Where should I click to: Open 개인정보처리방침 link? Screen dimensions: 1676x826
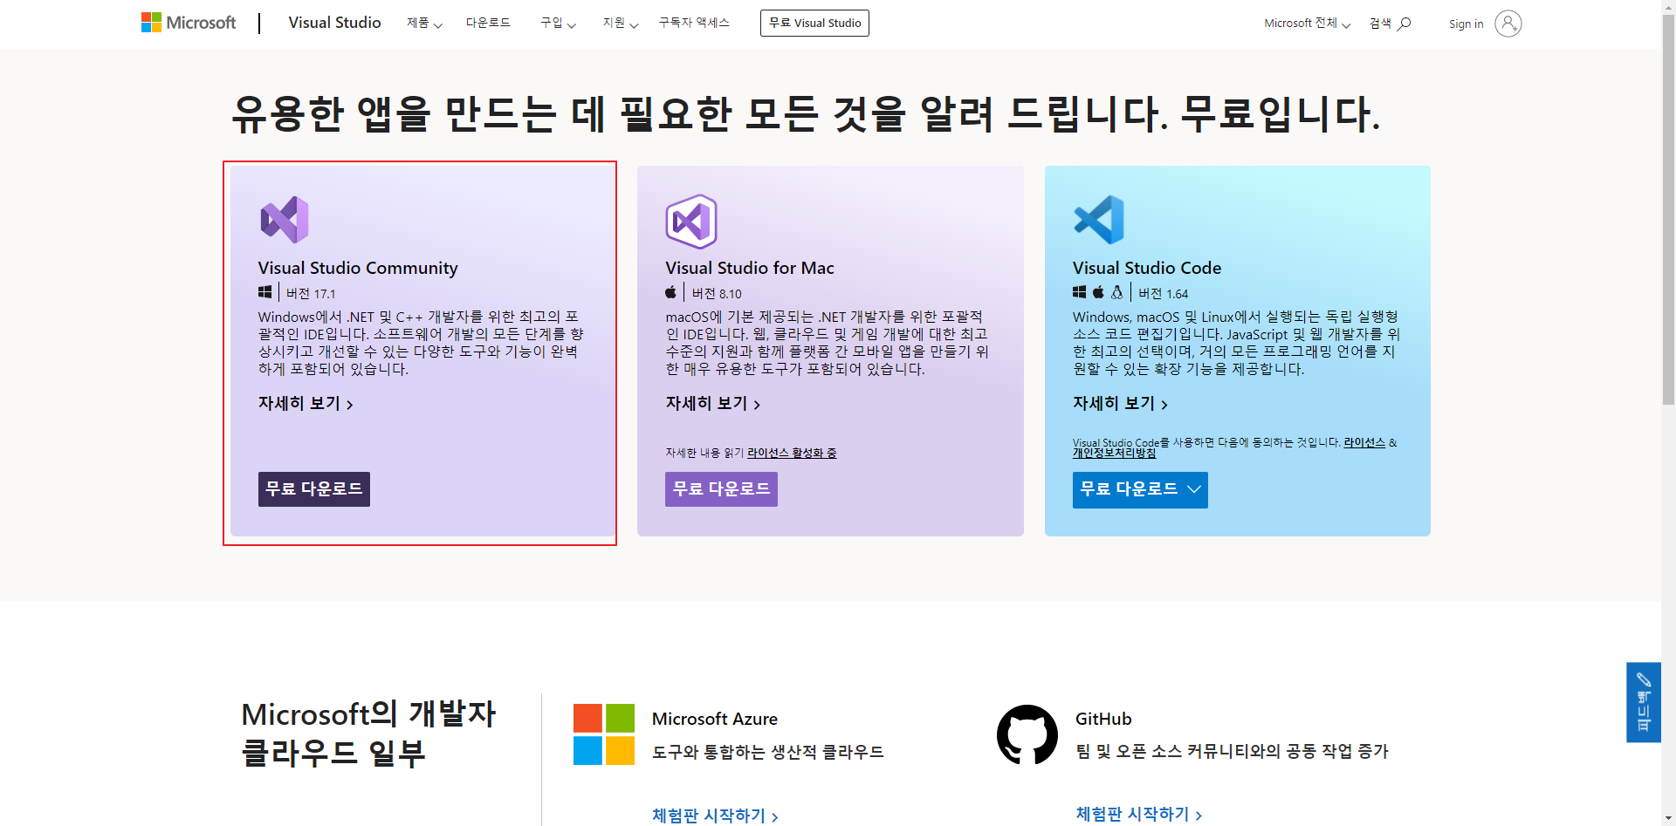(x=1115, y=453)
